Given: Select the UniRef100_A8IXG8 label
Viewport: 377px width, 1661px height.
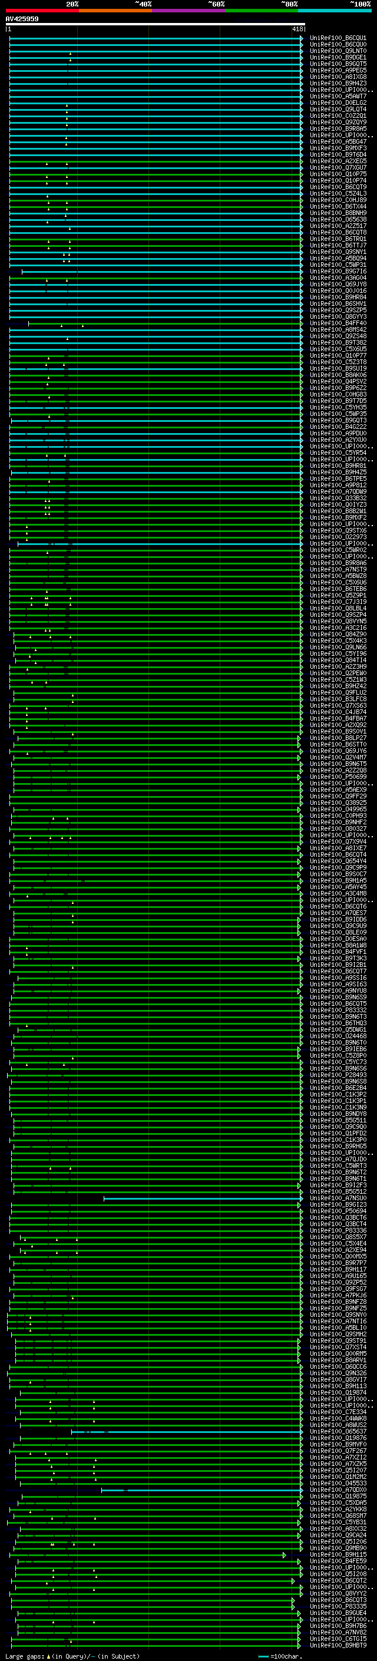Looking at the screenshot, I should [338, 77].
